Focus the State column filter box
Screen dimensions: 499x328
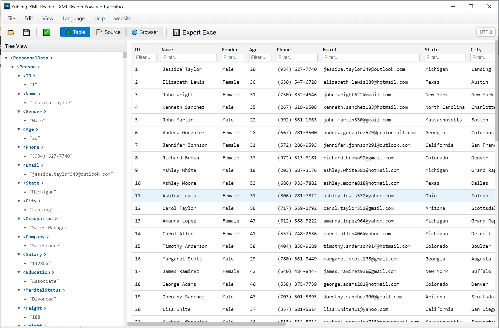tap(445, 57)
